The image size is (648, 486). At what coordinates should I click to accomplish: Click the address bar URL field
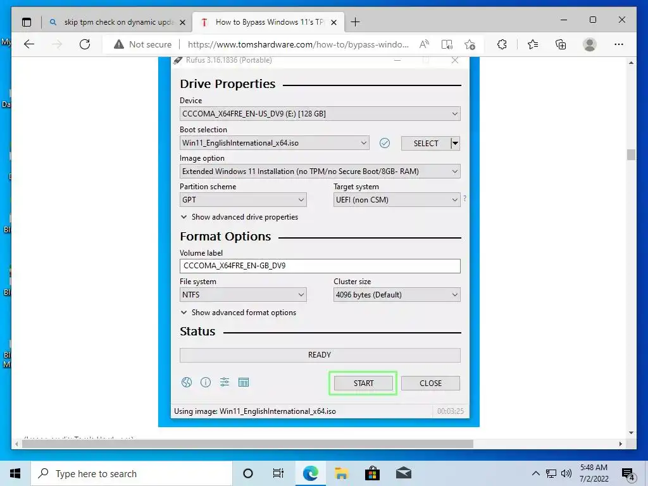pyautogui.click(x=298, y=44)
